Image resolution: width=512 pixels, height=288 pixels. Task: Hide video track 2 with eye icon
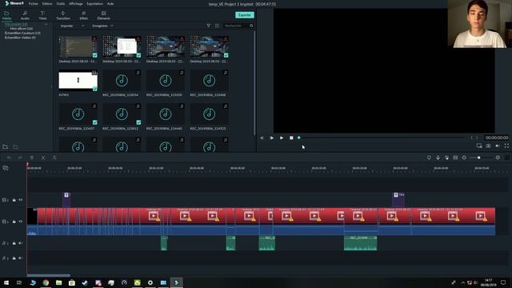pyautogui.click(x=21, y=200)
